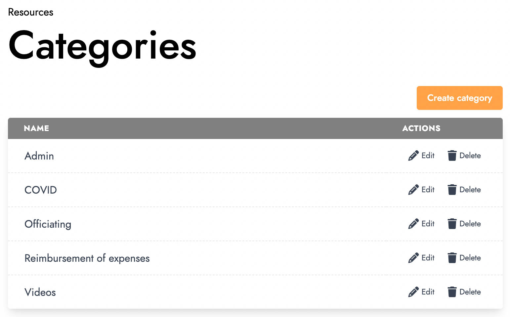
Task: Click the ACTIONS column header
Action: point(421,128)
